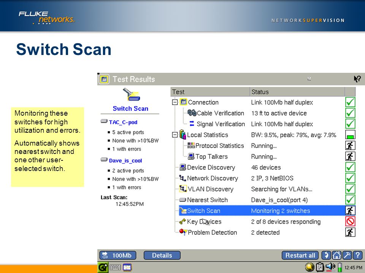Click the 12:45:52PM last scan time
This screenshot has width=365, height=273.
click(130, 204)
